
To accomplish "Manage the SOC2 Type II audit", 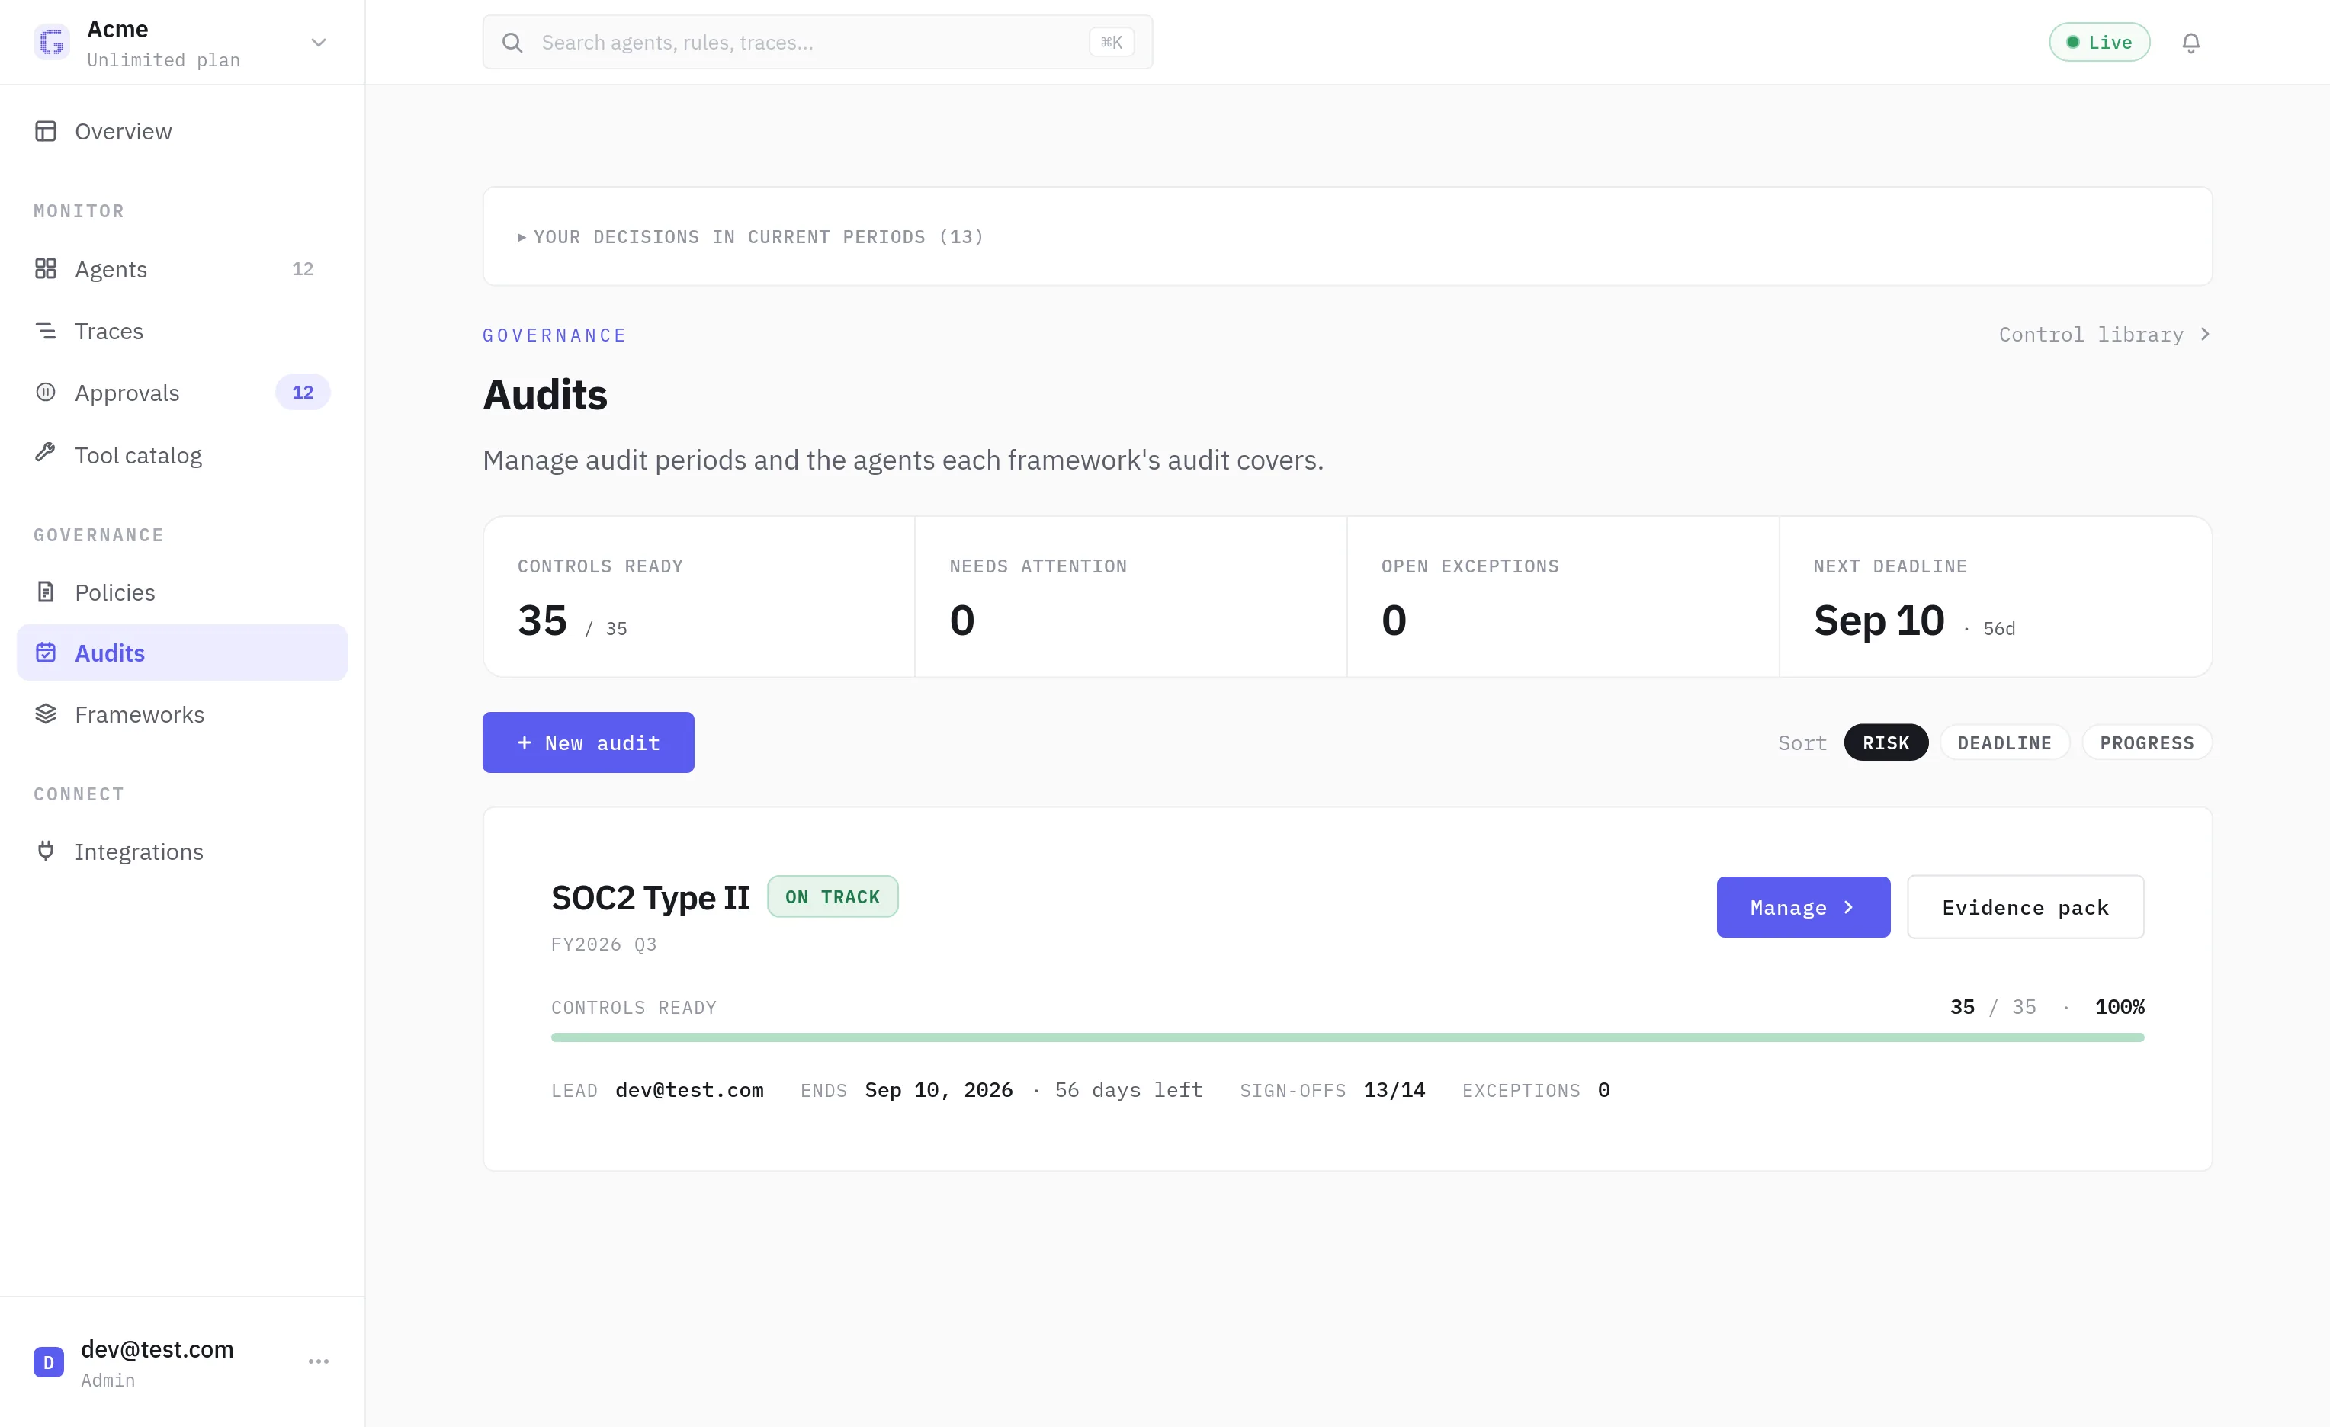I will [1803, 907].
